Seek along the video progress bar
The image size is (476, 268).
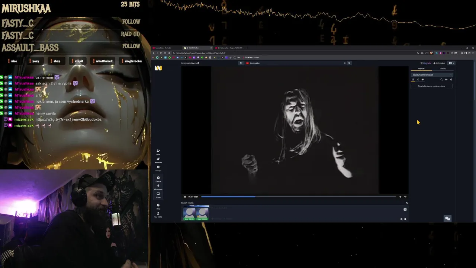pos(298,197)
